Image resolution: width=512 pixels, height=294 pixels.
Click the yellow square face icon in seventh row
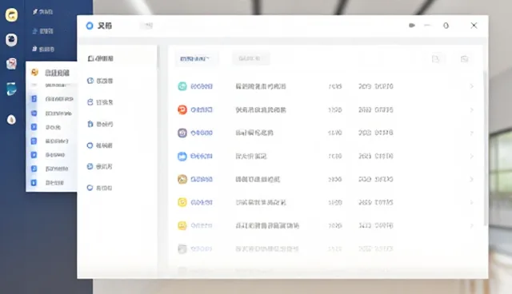coord(182,225)
